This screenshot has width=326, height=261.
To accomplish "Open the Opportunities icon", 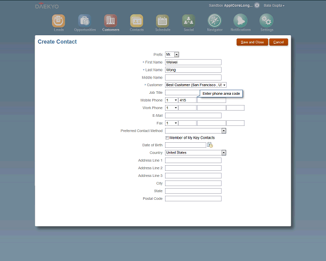I will click(x=85, y=20).
